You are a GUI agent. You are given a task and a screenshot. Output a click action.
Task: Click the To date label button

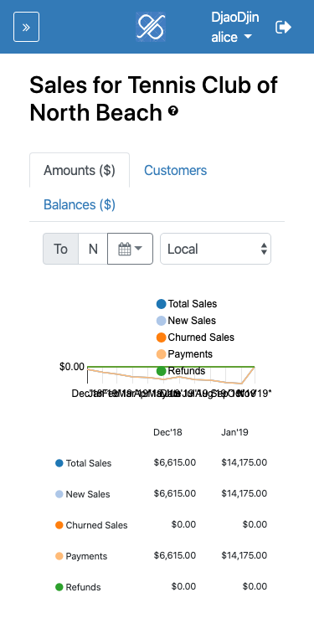(60, 249)
